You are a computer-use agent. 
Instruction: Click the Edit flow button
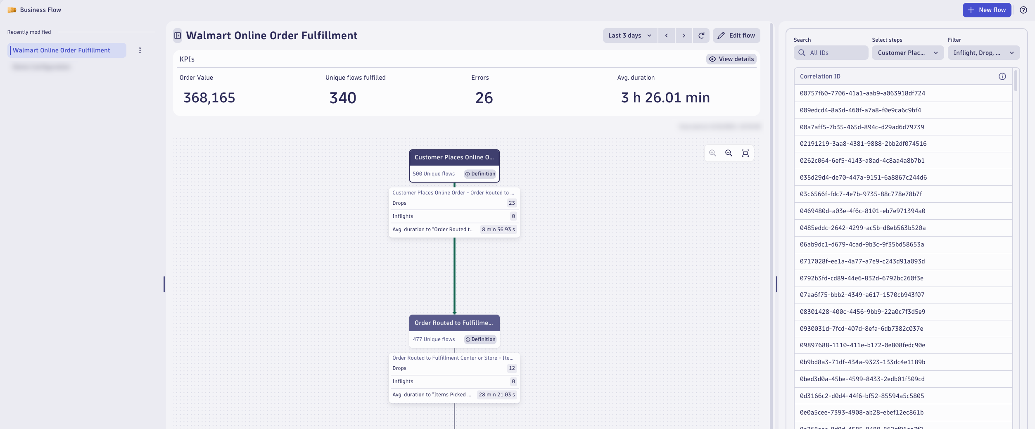coord(736,36)
